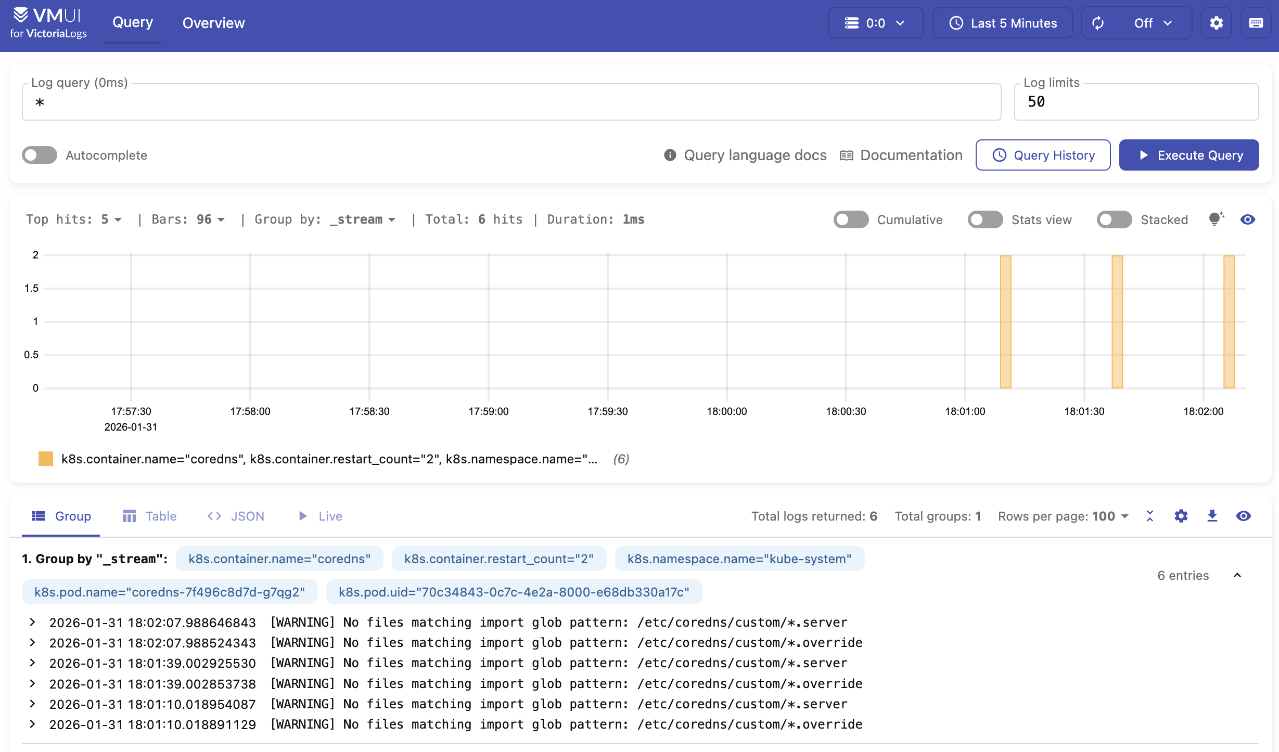Open VMUI settings via the gear icon
This screenshot has width=1279, height=752.
click(1216, 23)
